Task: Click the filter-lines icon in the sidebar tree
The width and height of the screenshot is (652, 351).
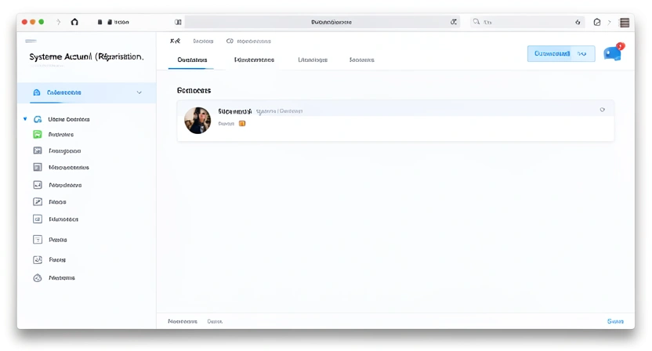Action: [38, 240]
